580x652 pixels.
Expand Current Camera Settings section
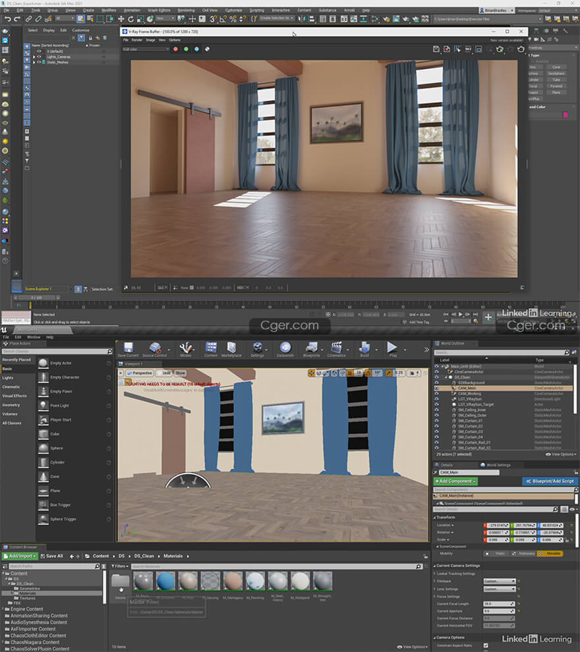click(x=435, y=566)
